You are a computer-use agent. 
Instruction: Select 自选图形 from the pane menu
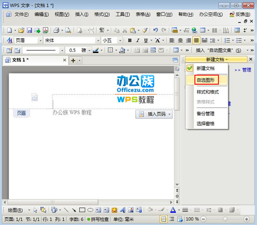pos(207,79)
